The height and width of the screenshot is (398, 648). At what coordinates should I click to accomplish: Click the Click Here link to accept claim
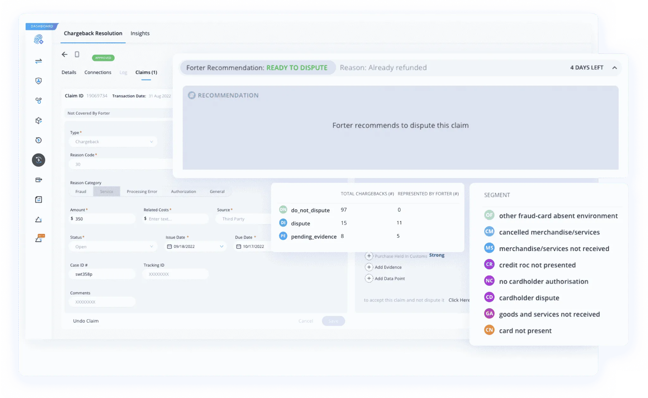click(x=459, y=300)
